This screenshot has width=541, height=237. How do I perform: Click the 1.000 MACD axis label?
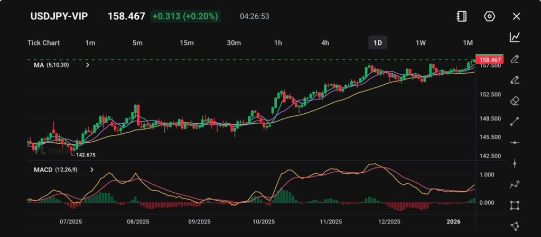click(x=487, y=174)
